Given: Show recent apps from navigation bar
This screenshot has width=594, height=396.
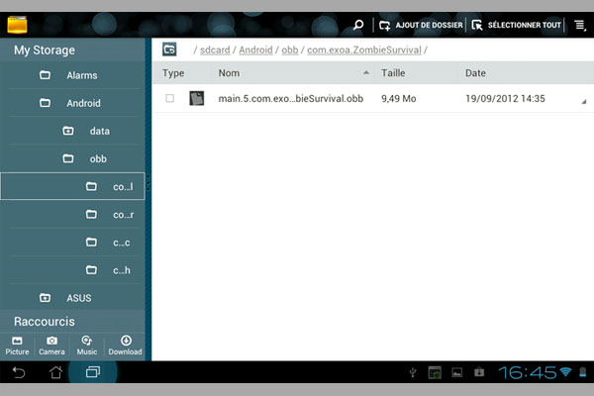Looking at the screenshot, I should [x=93, y=373].
